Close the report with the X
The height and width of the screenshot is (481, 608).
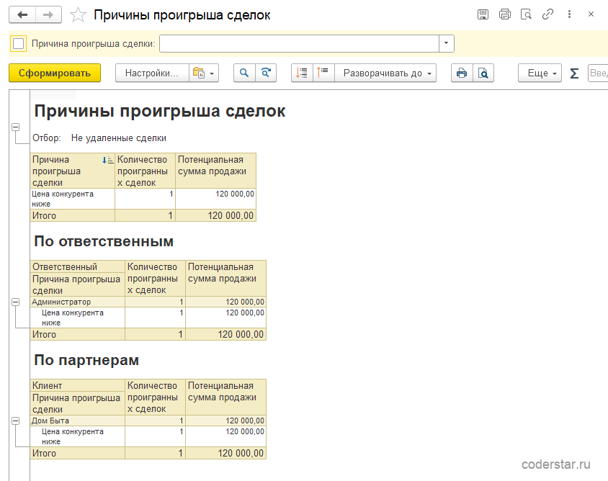point(591,14)
